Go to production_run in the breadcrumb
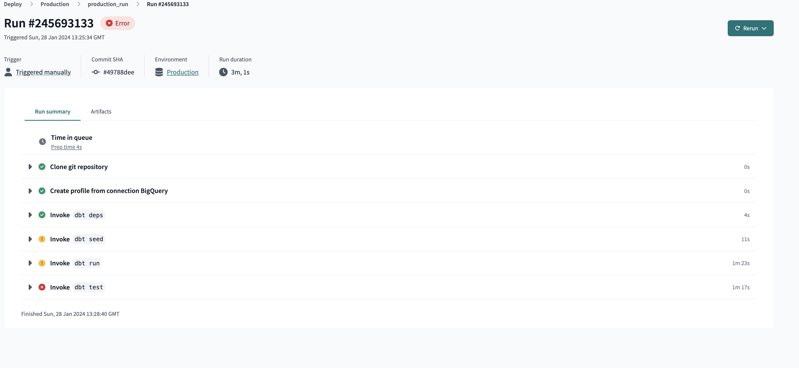The height and width of the screenshot is (368, 799). [x=108, y=4]
